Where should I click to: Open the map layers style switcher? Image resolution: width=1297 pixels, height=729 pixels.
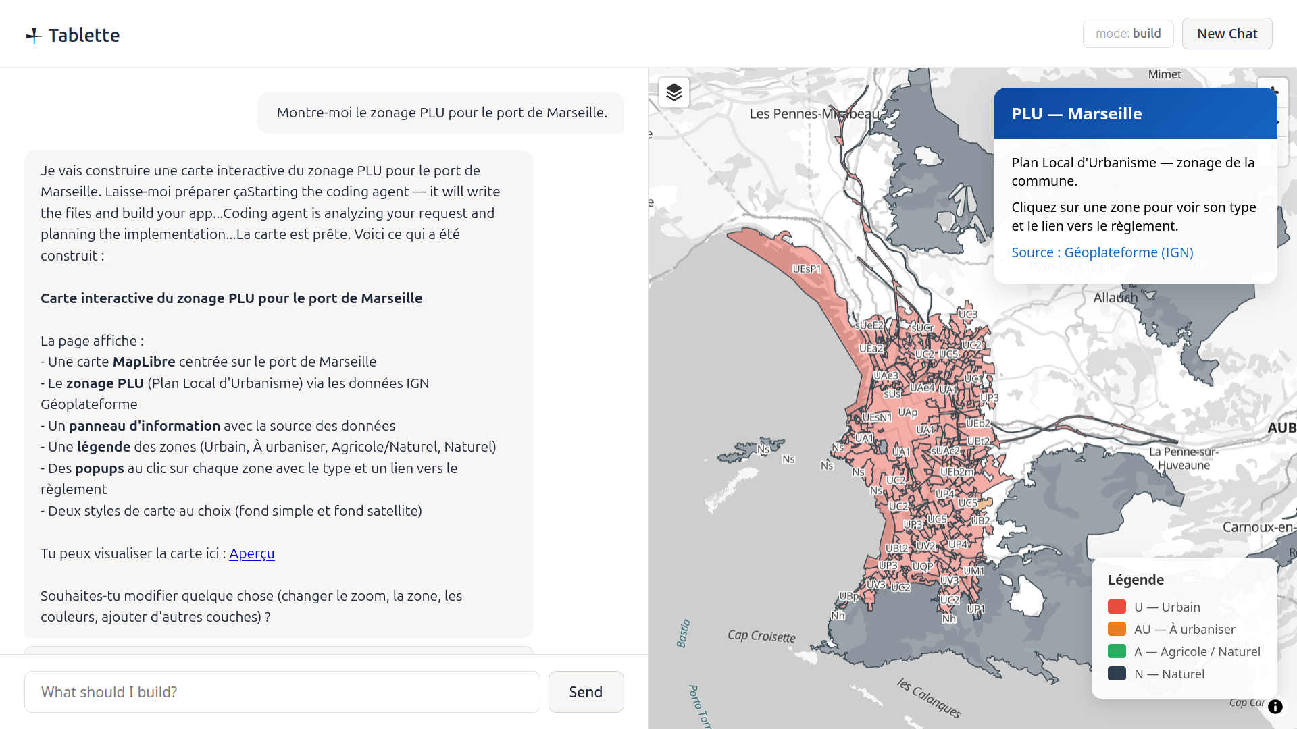673,92
